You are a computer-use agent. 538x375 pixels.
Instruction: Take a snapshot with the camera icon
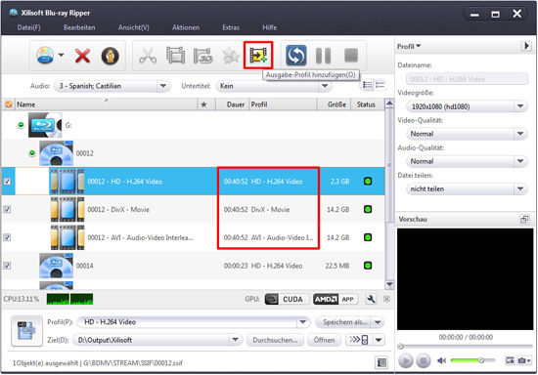(522, 360)
